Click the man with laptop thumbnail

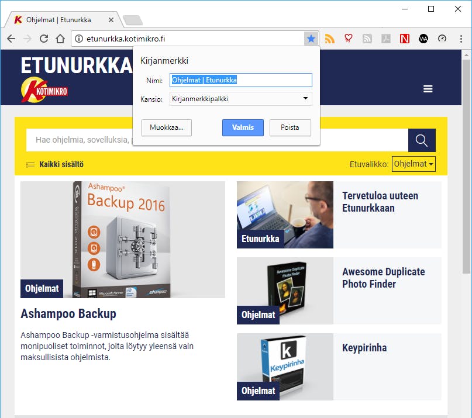tap(285, 215)
